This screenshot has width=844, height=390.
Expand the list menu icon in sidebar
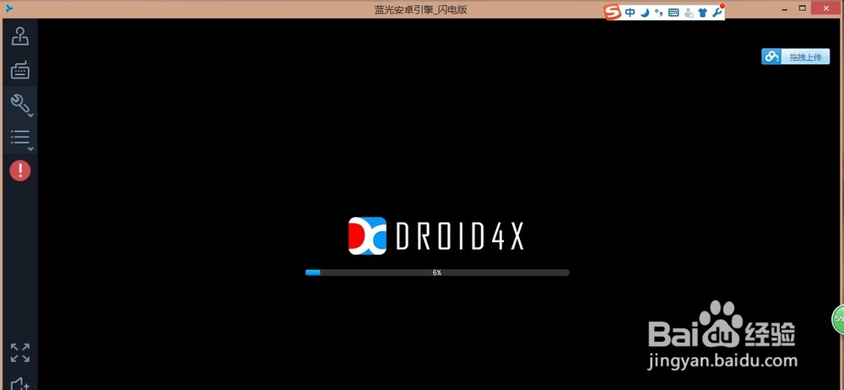(x=20, y=138)
